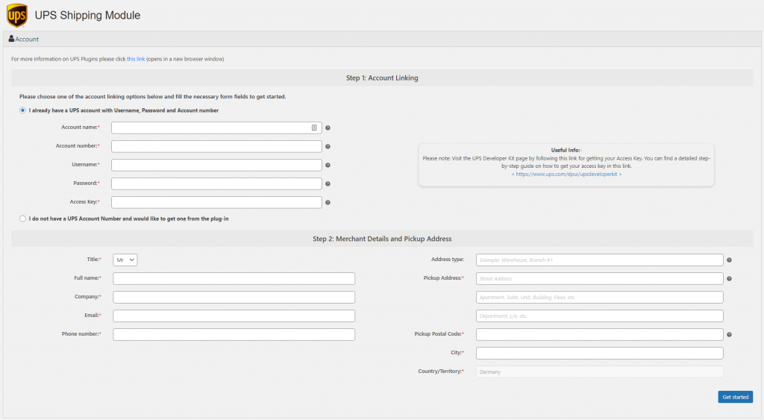Click help icon next to Pickup Postal Code
Viewport: 764px width, 420px height.
click(730, 335)
